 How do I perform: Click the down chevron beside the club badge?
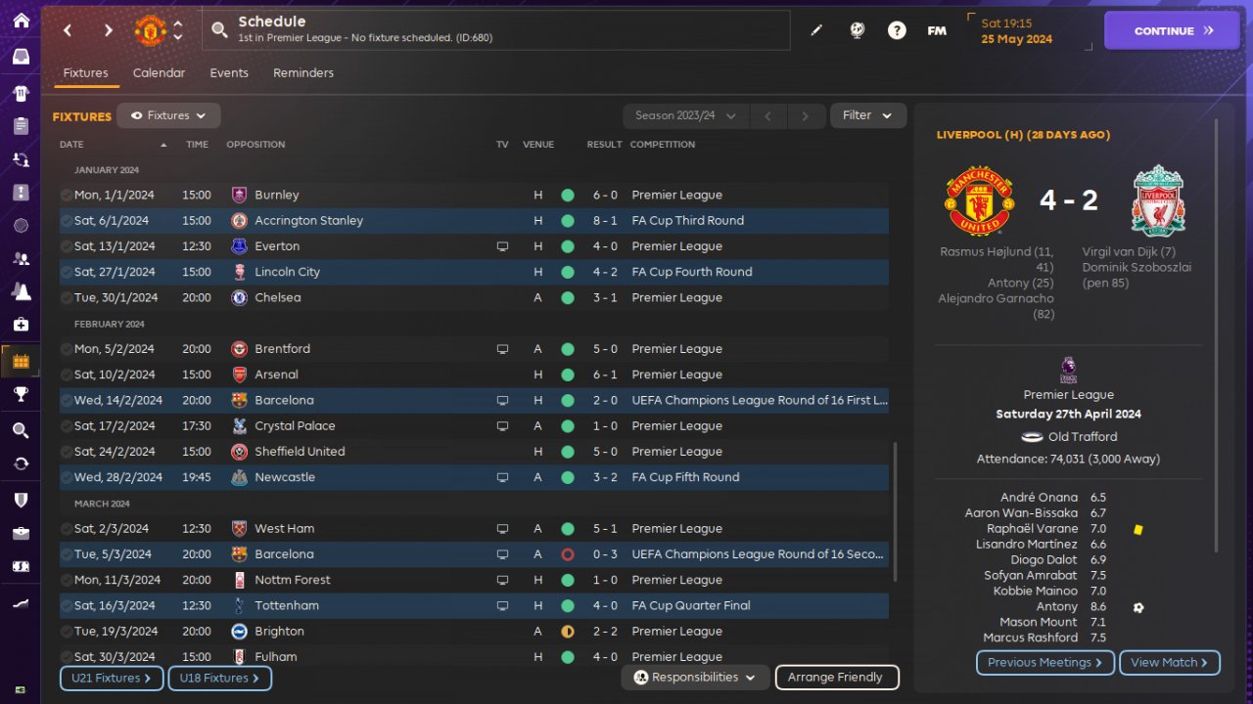177,37
